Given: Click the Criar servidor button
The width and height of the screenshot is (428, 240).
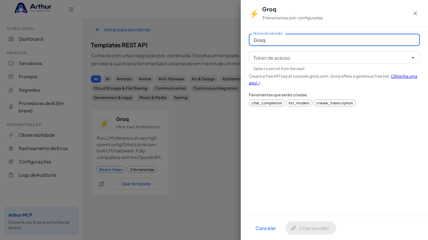Looking at the screenshot, I should [x=311, y=228].
